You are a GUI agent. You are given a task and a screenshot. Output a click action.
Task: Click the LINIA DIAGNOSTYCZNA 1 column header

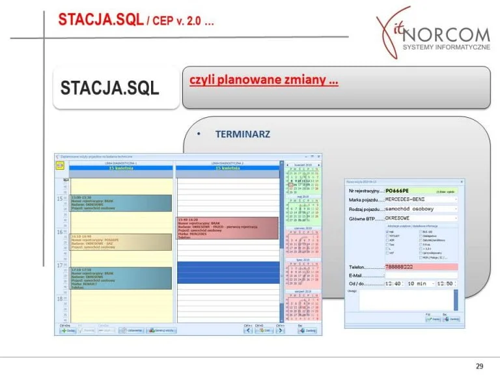tap(121, 163)
